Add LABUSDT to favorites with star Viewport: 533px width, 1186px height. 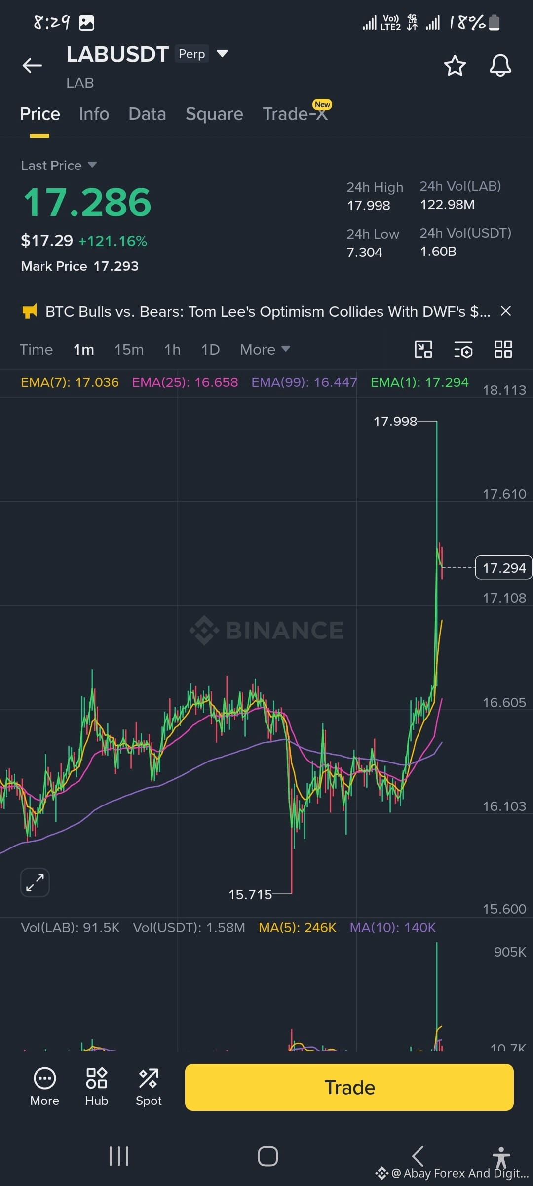(x=455, y=65)
